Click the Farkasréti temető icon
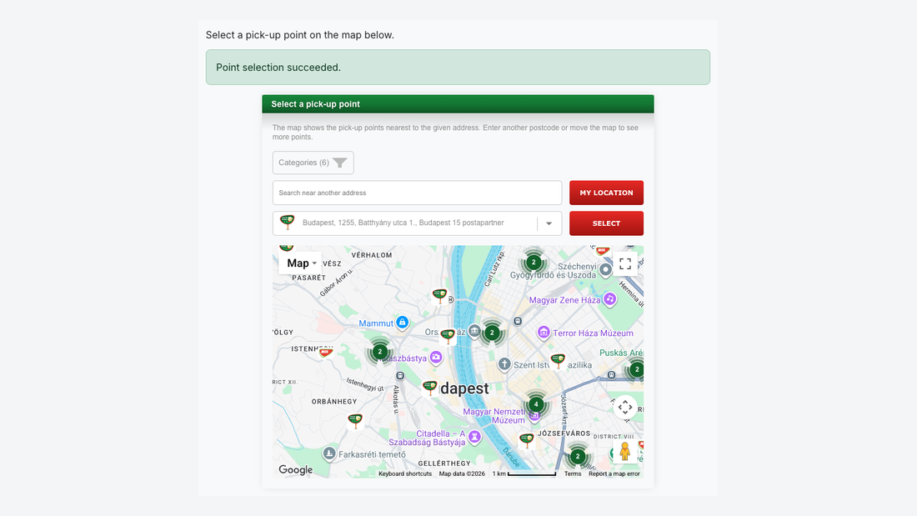 (x=329, y=453)
